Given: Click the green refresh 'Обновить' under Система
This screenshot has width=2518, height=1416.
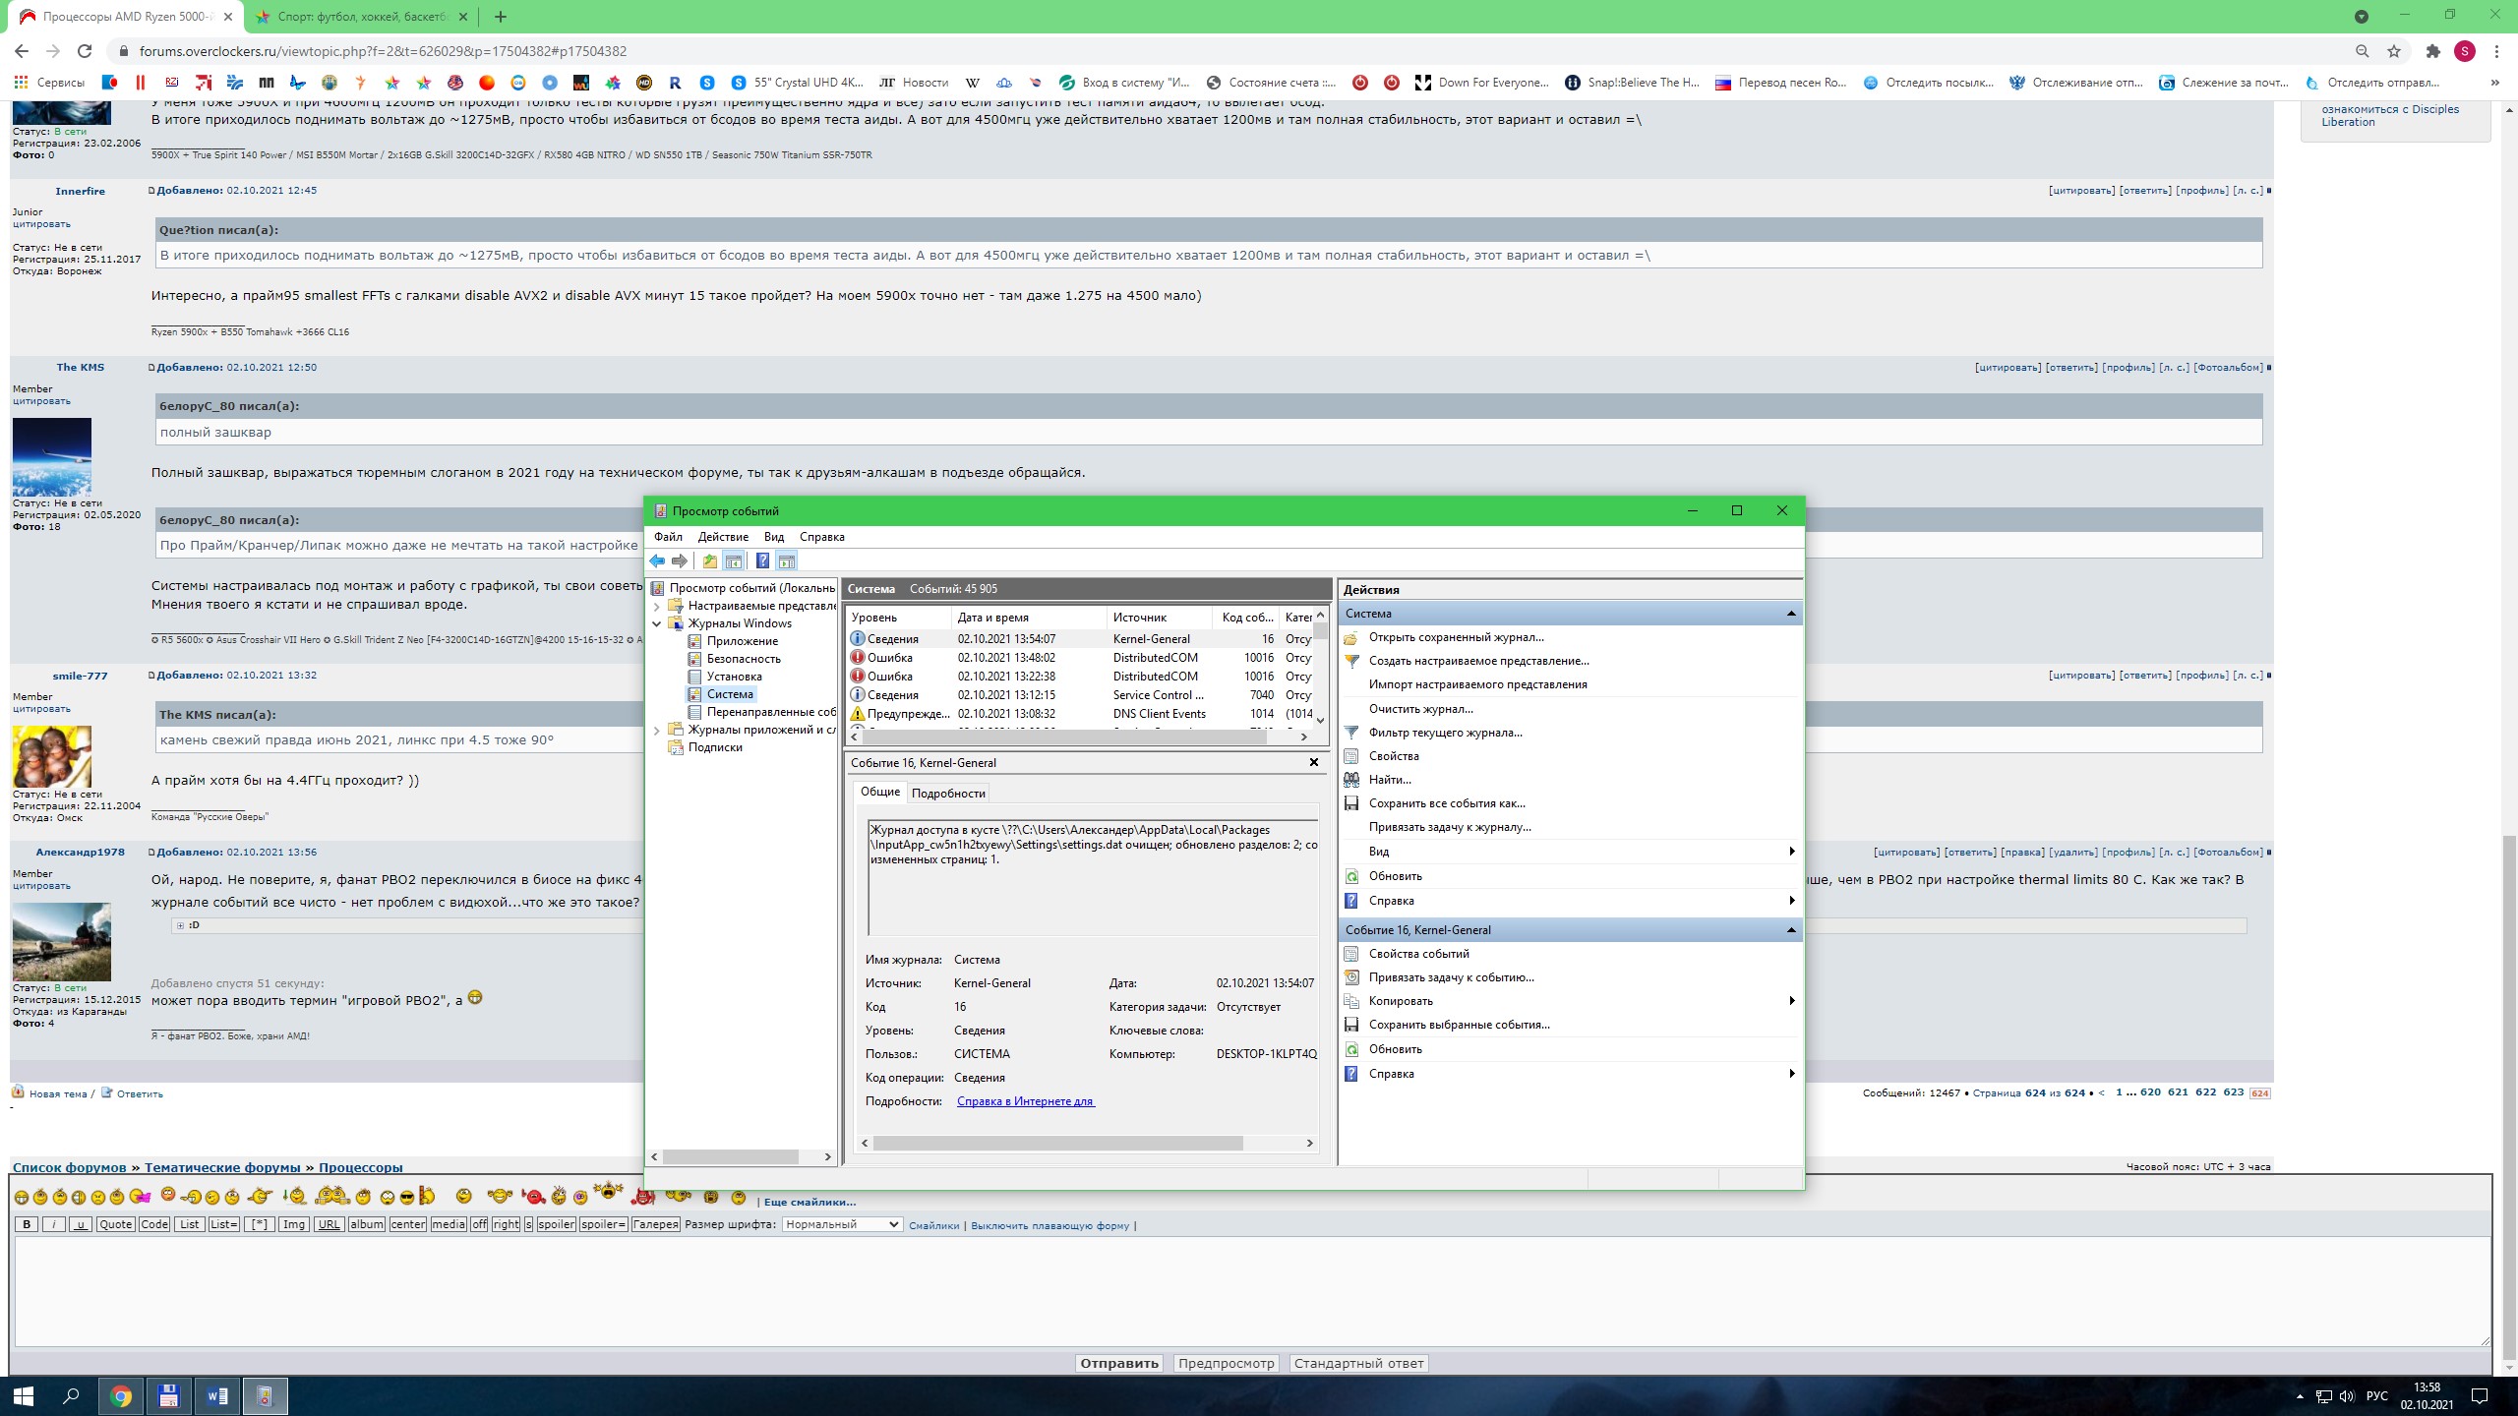Looking at the screenshot, I should (x=1351, y=876).
